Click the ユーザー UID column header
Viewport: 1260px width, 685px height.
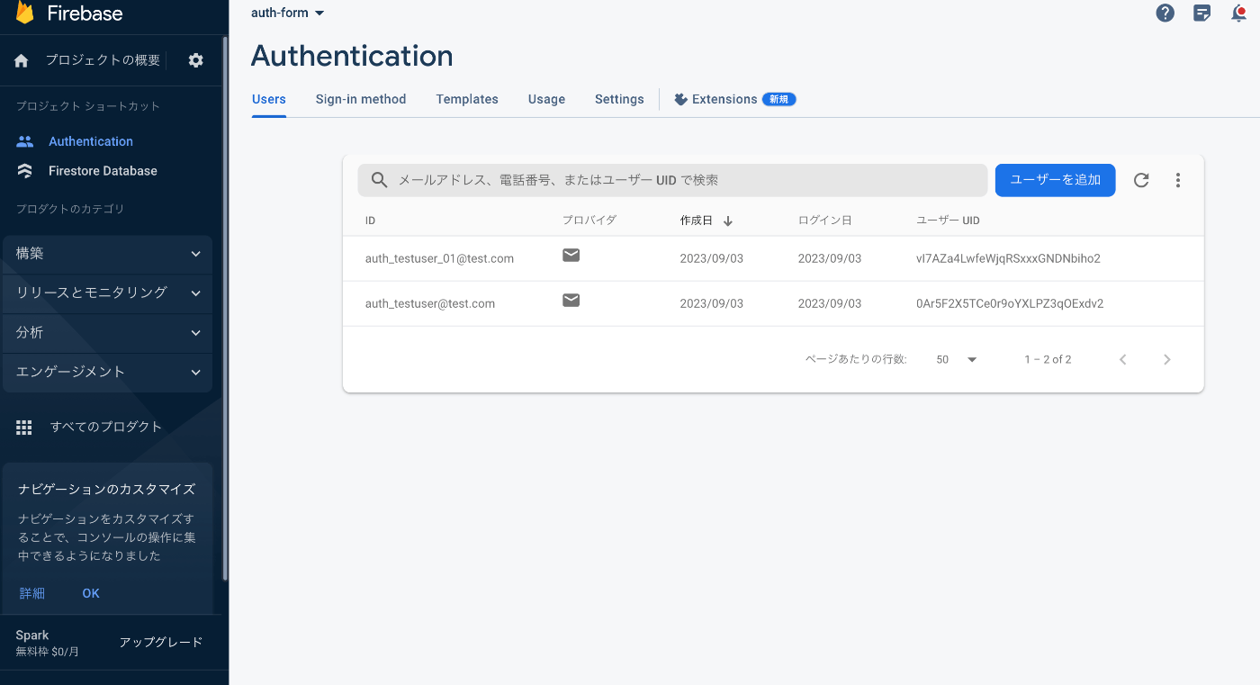[948, 221]
